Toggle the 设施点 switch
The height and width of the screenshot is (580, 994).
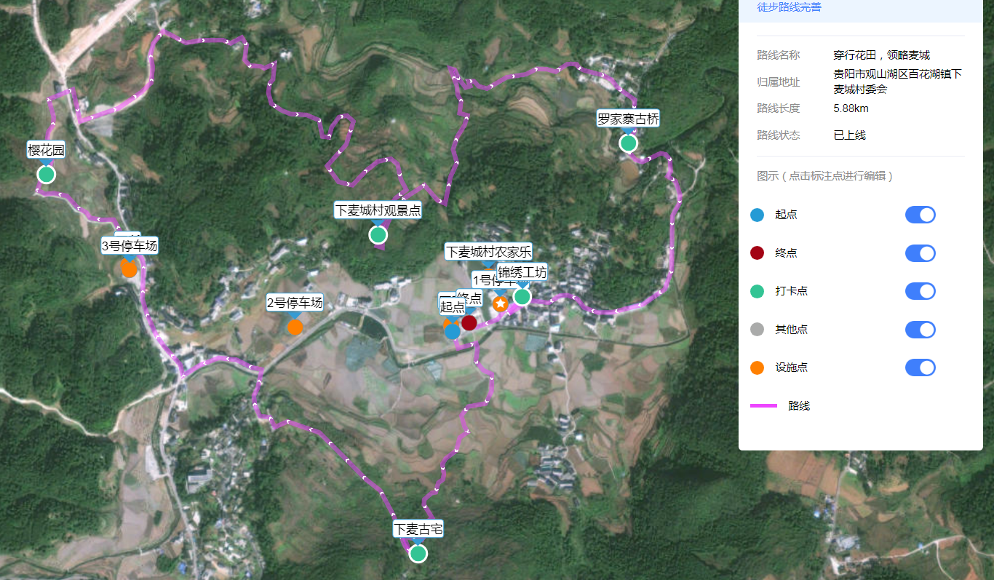[x=920, y=368]
